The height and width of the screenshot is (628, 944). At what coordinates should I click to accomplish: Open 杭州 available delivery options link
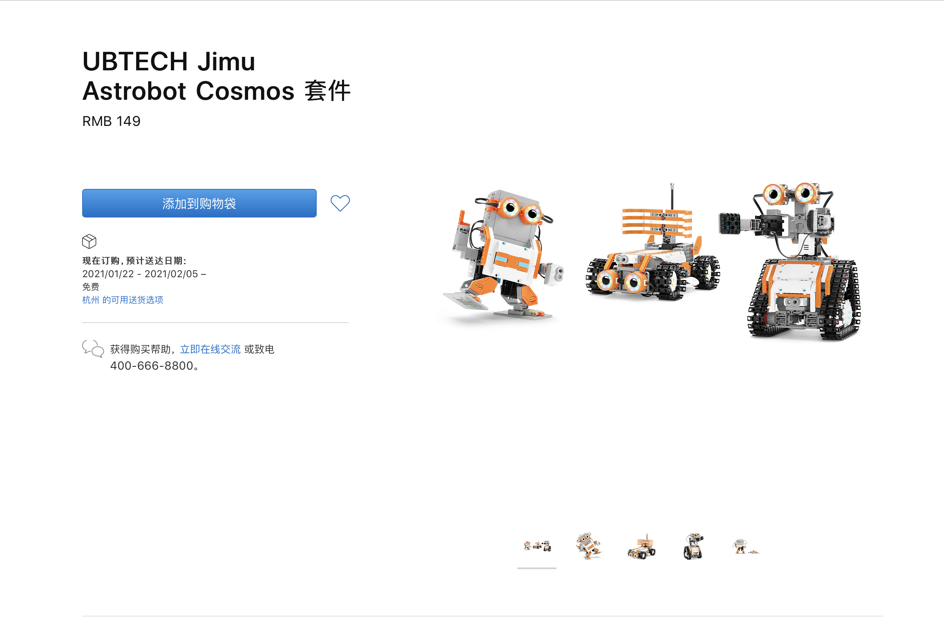tap(123, 300)
